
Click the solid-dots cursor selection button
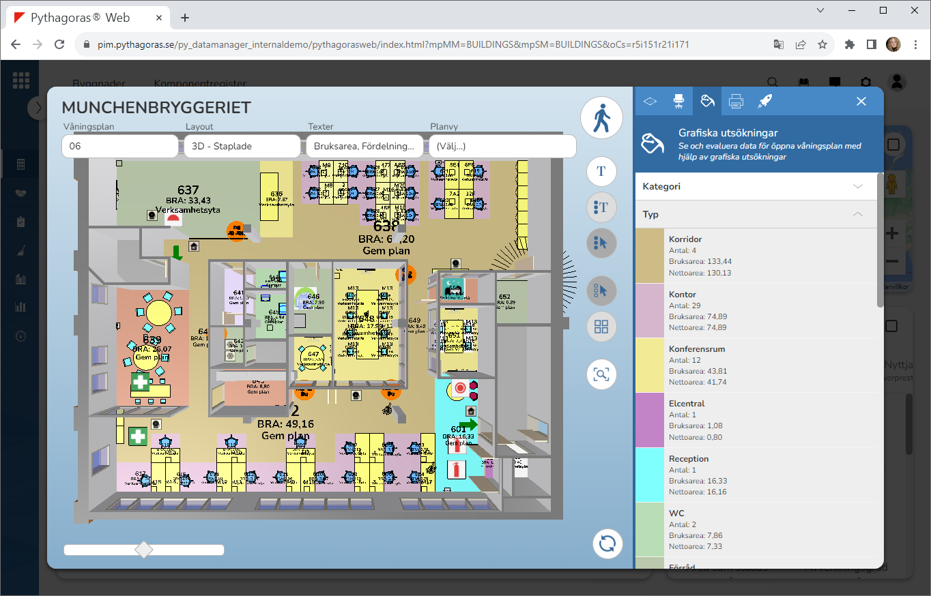pyautogui.click(x=601, y=243)
